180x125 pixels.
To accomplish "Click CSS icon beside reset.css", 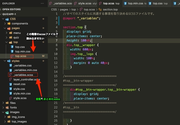I will (x=10, y=84).
